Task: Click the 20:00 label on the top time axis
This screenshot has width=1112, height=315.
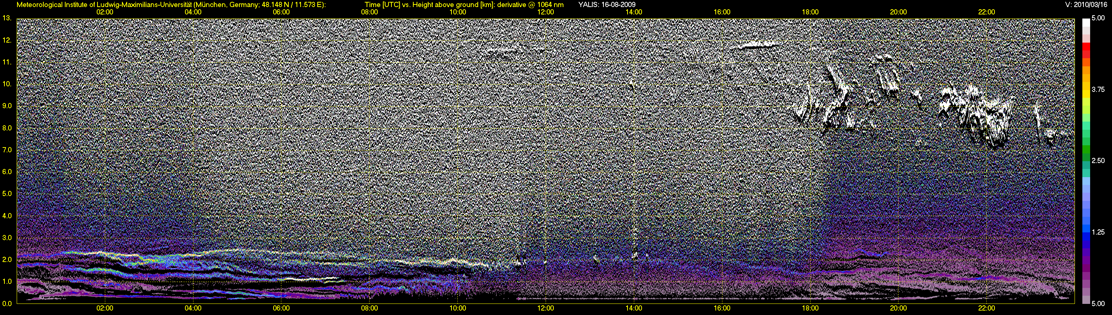Action: (898, 12)
